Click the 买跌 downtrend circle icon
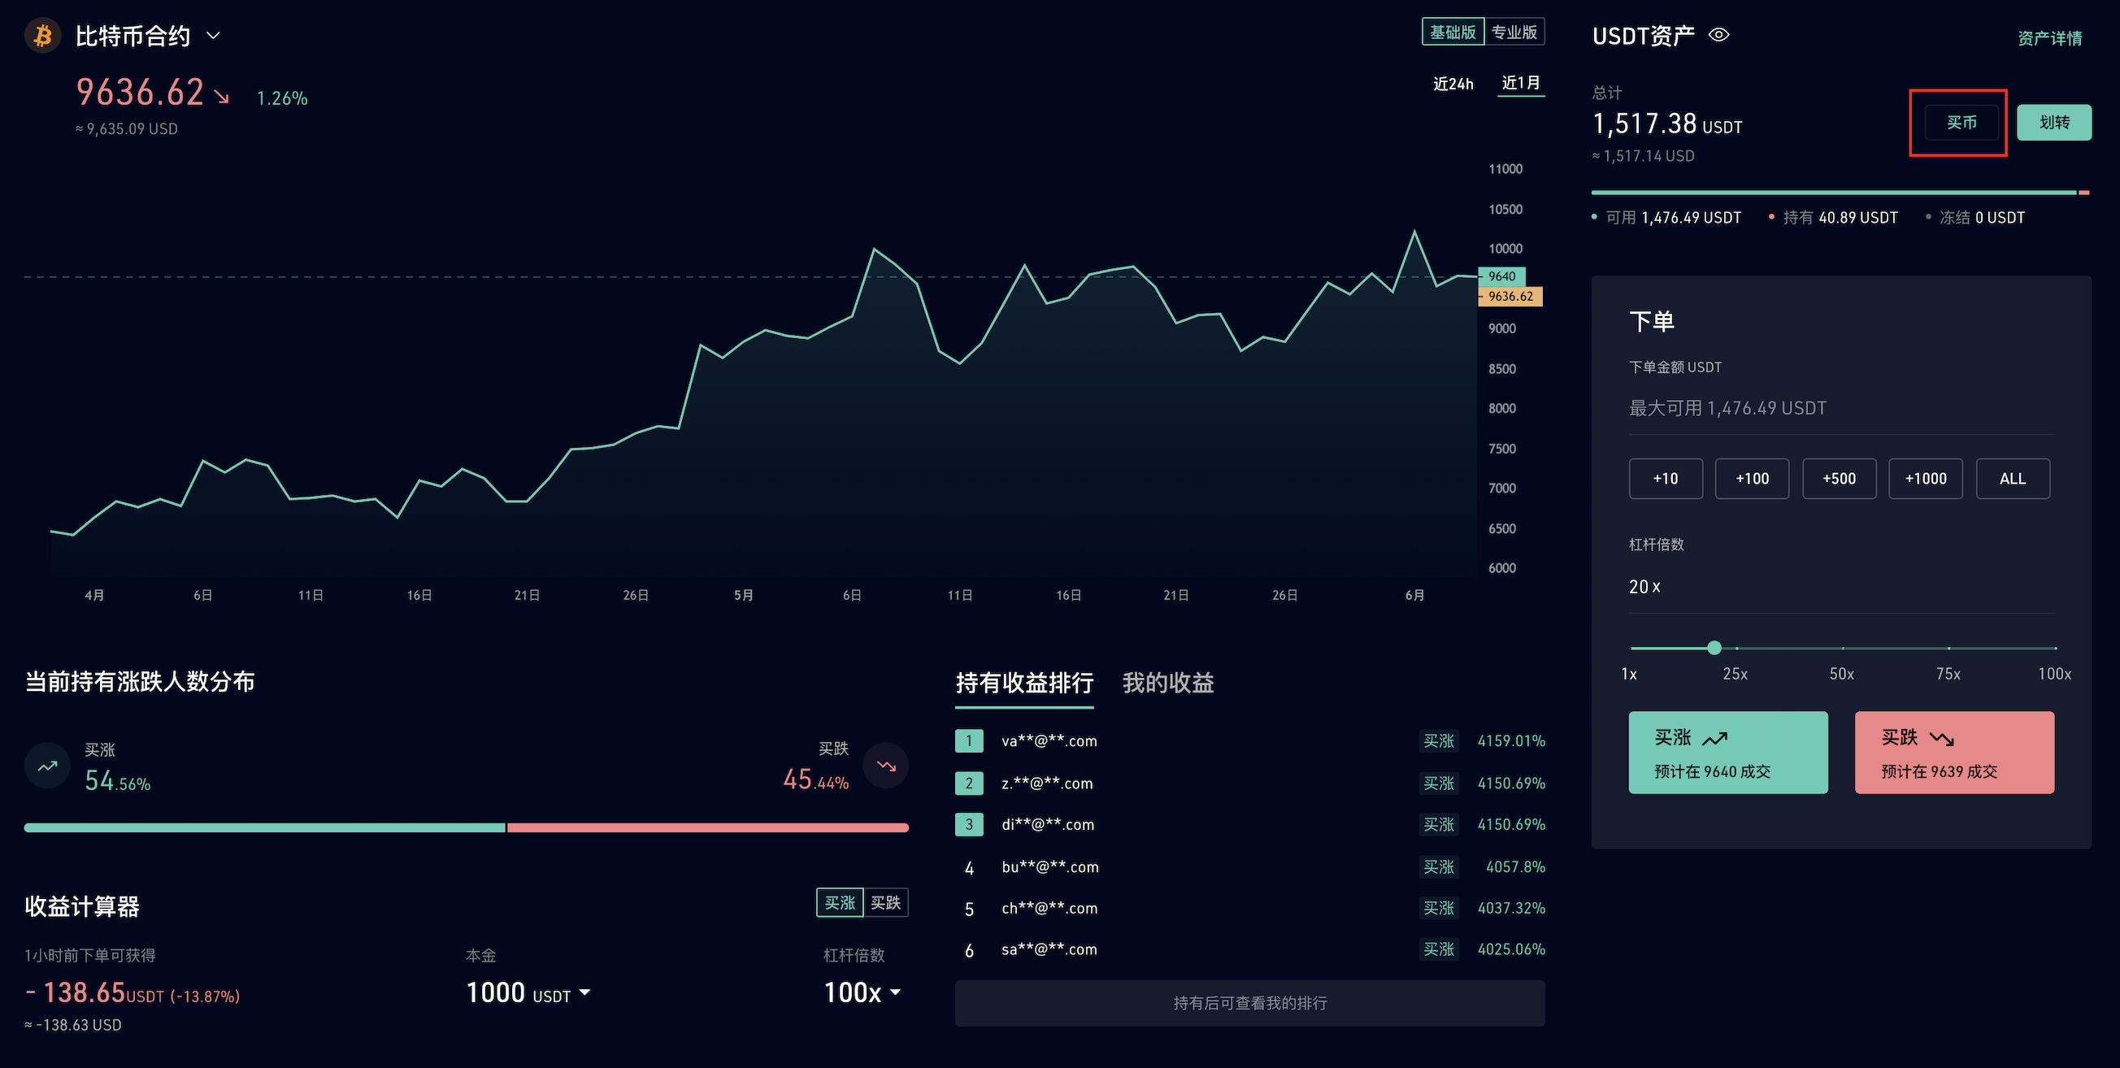 885,766
